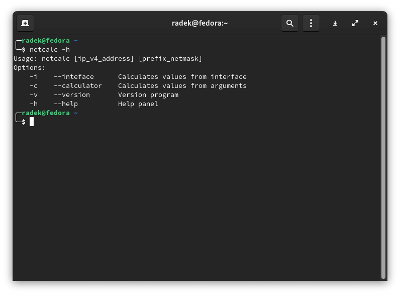Click the '[ip_v4_address]' argument text
The image size is (400, 295).
pyautogui.click(x=104, y=59)
